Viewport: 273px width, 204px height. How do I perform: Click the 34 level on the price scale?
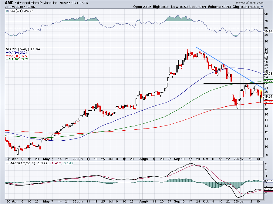(266, 50)
